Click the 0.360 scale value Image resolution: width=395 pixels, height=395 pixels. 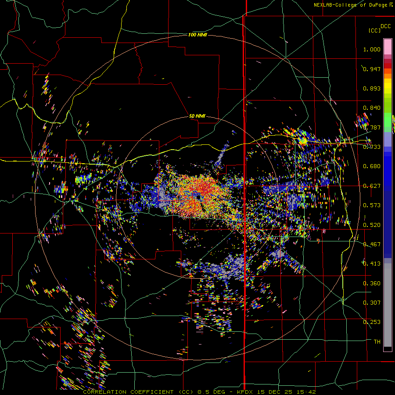pos(372,284)
